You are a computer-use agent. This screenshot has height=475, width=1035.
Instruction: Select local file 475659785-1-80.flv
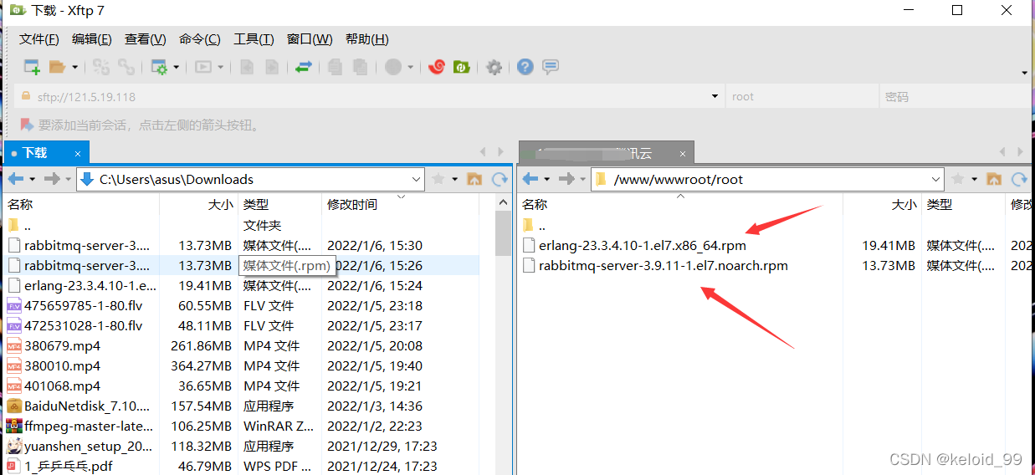tap(83, 306)
